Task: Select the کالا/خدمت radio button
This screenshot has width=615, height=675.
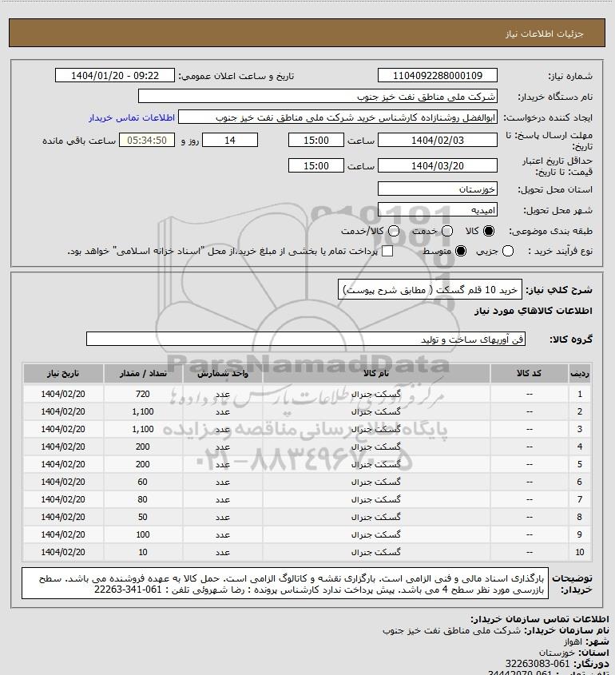Action: coord(393,231)
